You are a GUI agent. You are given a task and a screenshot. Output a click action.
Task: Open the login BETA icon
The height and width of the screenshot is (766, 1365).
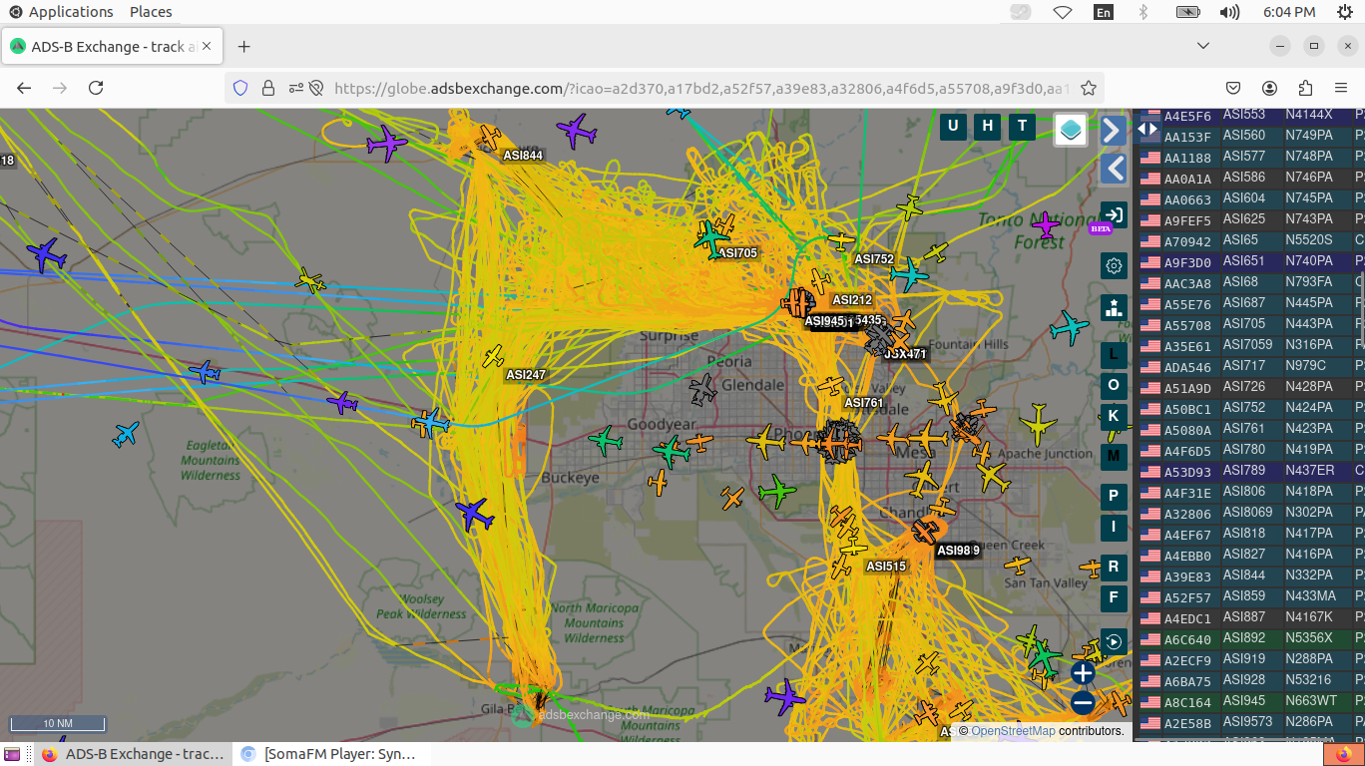coord(1114,215)
